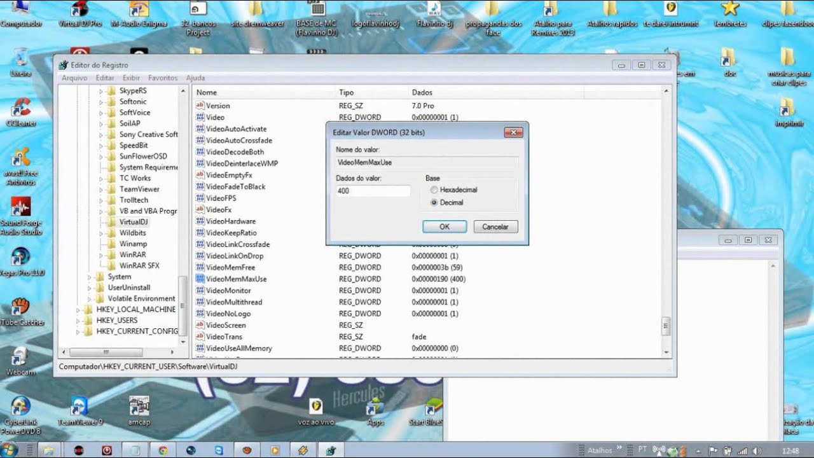Open the CyberLink PowerDVD 8 icon
Screen dimensions: 814x458
coord(21,415)
